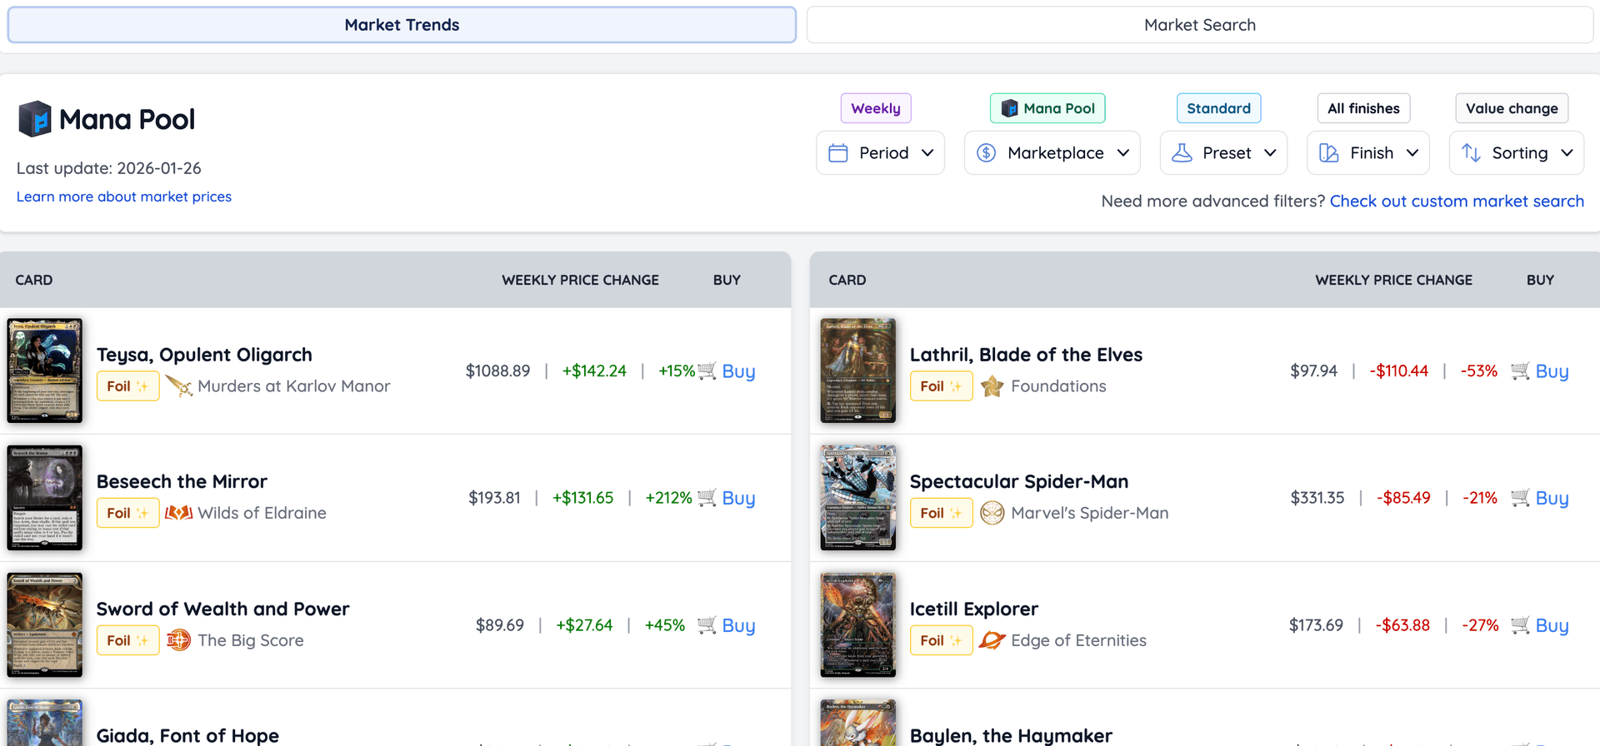Buy Beseech the Mirror
The width and height of the screenshot is (1600, 746).
click(x=738, y=498)
